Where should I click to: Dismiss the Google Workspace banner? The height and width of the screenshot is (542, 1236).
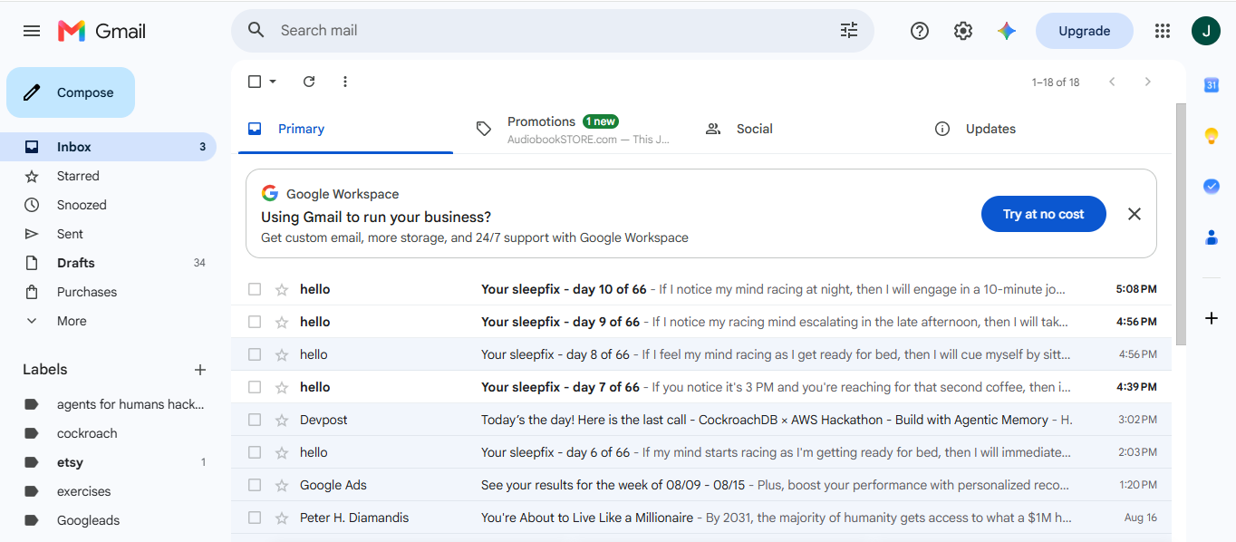(1135, 214)
